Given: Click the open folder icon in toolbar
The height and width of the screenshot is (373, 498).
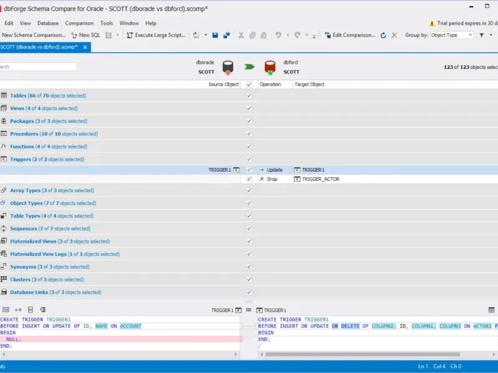Looking at the screenshot, I should pyautogui.click(x=196, y=35).
